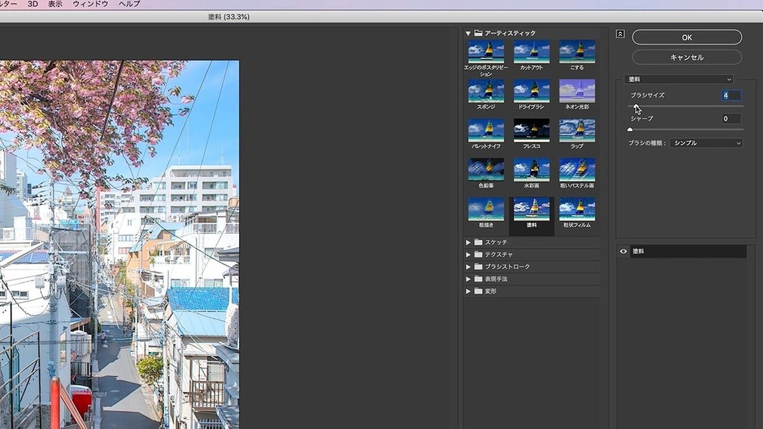Select the パレットナイフ filter thumbnail
The height and width of the screenshot is (429, 763).
(x=486, y=130)
